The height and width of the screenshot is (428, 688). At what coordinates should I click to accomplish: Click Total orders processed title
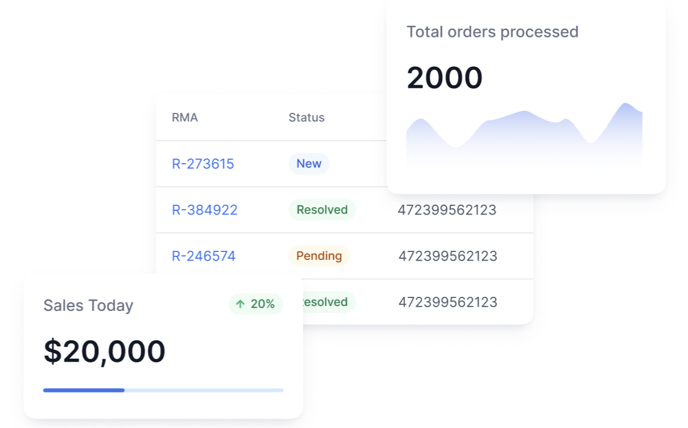click(492, 32)
